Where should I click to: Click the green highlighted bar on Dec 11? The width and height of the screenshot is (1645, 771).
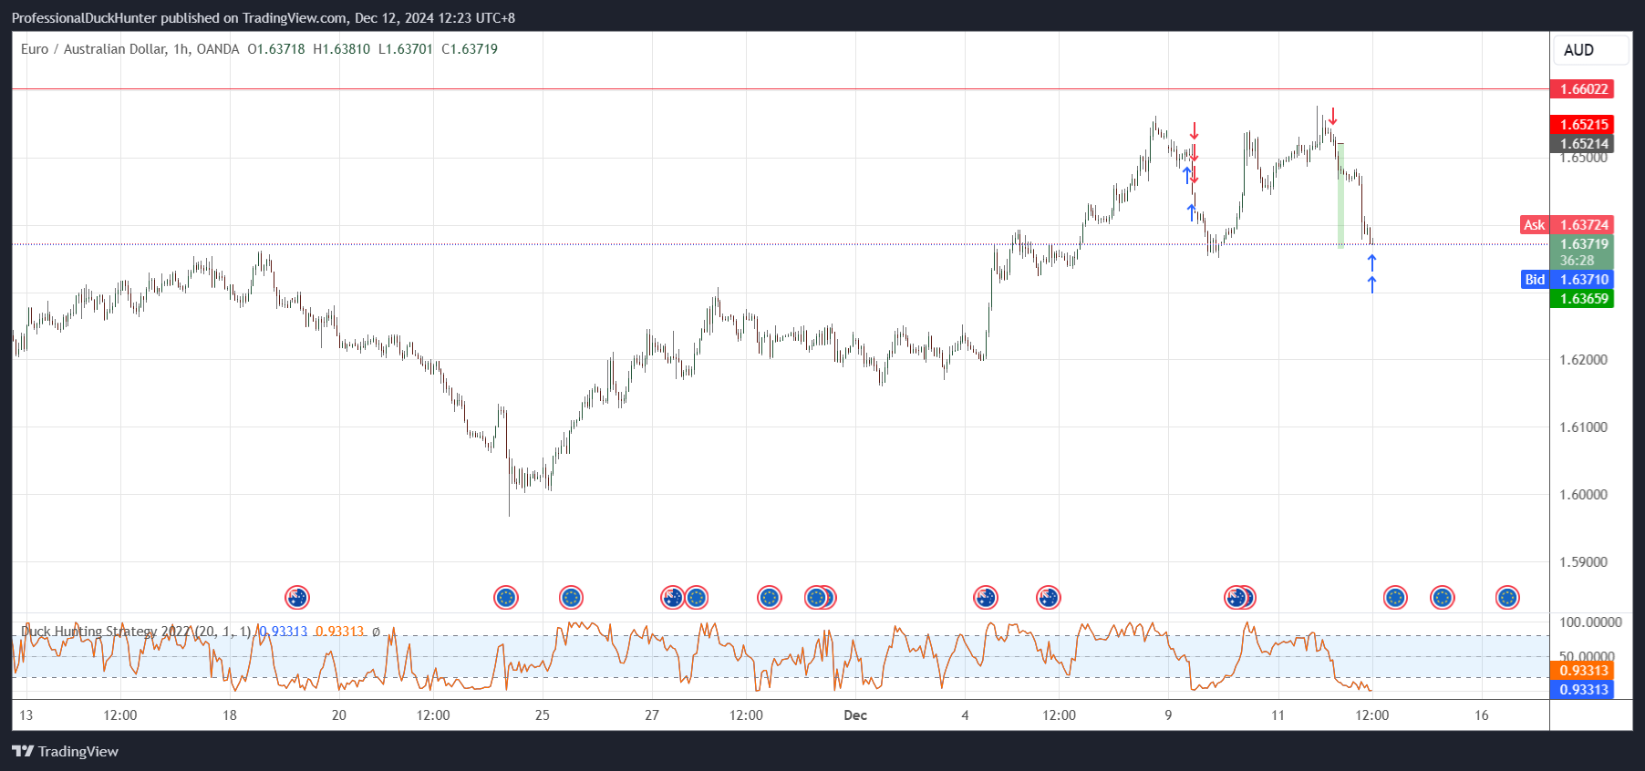coord(1340,195)
